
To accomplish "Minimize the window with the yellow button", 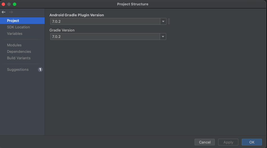I will pyautogui.click(x=9, y=4).
